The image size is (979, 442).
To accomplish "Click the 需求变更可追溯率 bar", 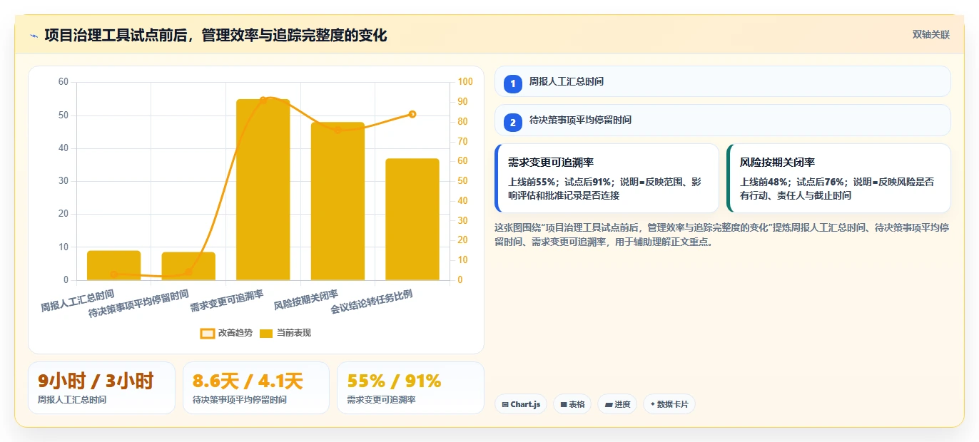I will [263, 190].
